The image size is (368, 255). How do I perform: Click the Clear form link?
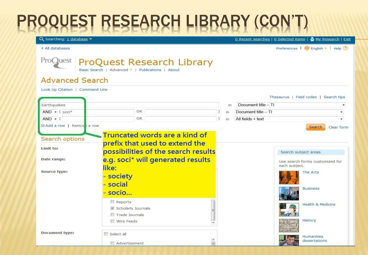pyautogui.click(x=339, y=127)
